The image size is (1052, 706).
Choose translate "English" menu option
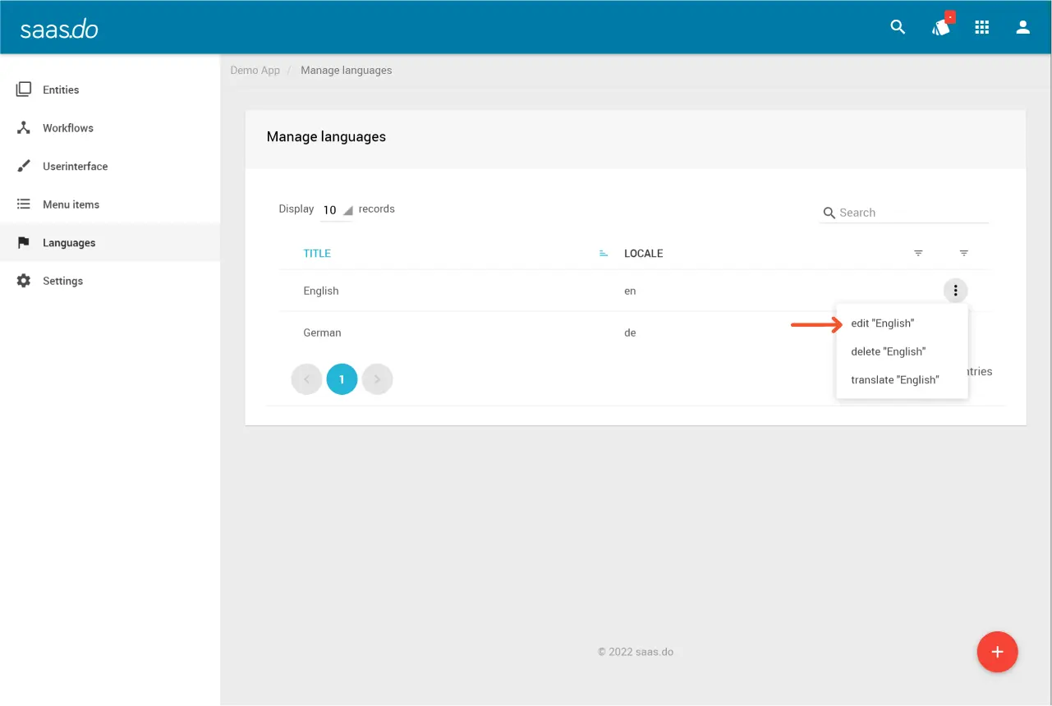tap(894, 380)
